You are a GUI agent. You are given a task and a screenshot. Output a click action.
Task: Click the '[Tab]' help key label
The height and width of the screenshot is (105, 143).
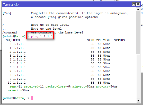pos(7,13)
